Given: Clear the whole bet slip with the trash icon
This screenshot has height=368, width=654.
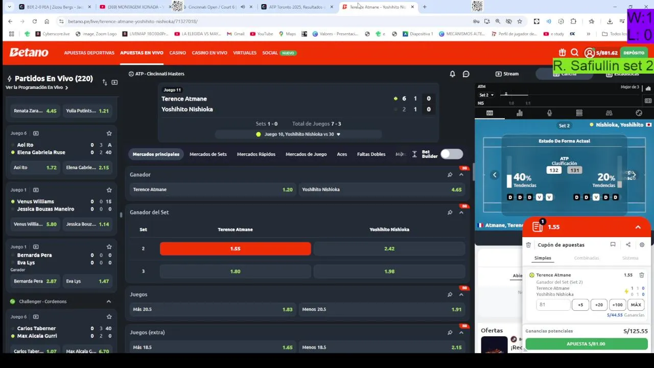Looking at the screenshot, I should coord(529,245).
